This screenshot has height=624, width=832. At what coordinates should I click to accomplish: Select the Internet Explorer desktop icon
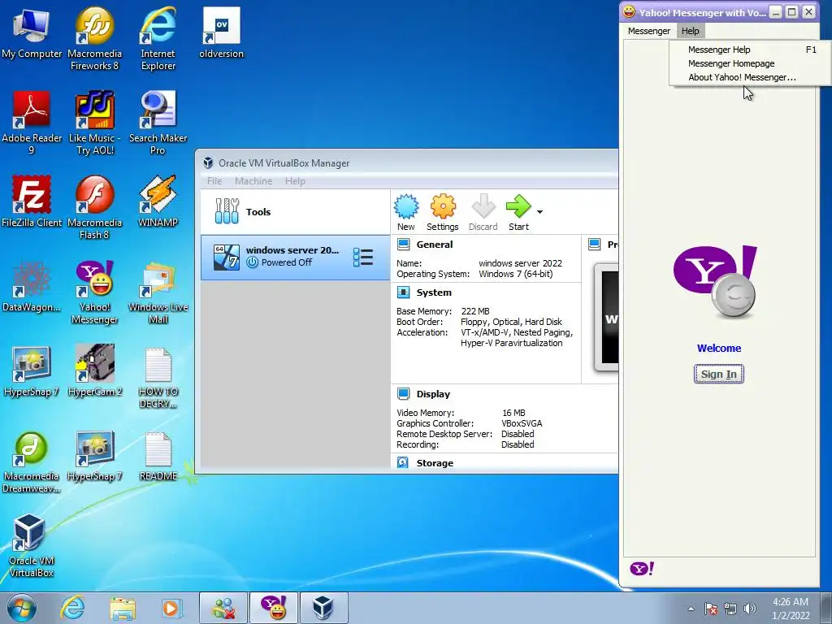pos(158,39)
